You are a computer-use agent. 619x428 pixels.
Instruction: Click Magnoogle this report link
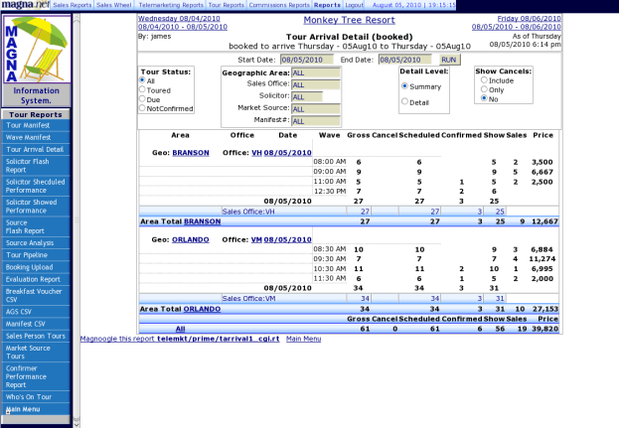180,339
